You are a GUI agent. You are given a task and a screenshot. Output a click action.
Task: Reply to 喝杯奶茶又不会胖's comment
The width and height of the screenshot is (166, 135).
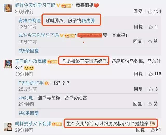point(140,130)
